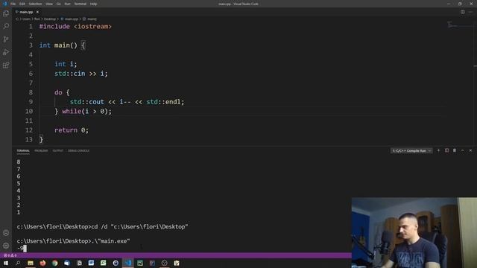Kill terminal with trash icon
477x268 pixels.
[455, 150]
